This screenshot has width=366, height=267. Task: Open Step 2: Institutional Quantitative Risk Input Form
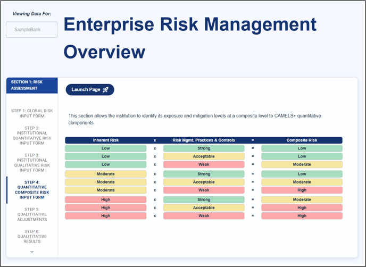(x=32, y=136)
